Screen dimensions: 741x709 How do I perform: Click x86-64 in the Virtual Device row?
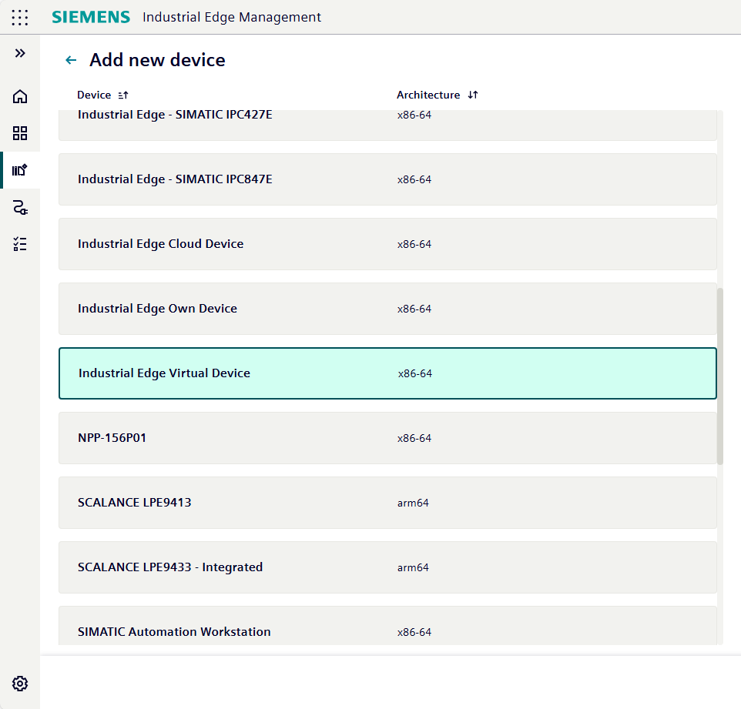tap(415, 373)
